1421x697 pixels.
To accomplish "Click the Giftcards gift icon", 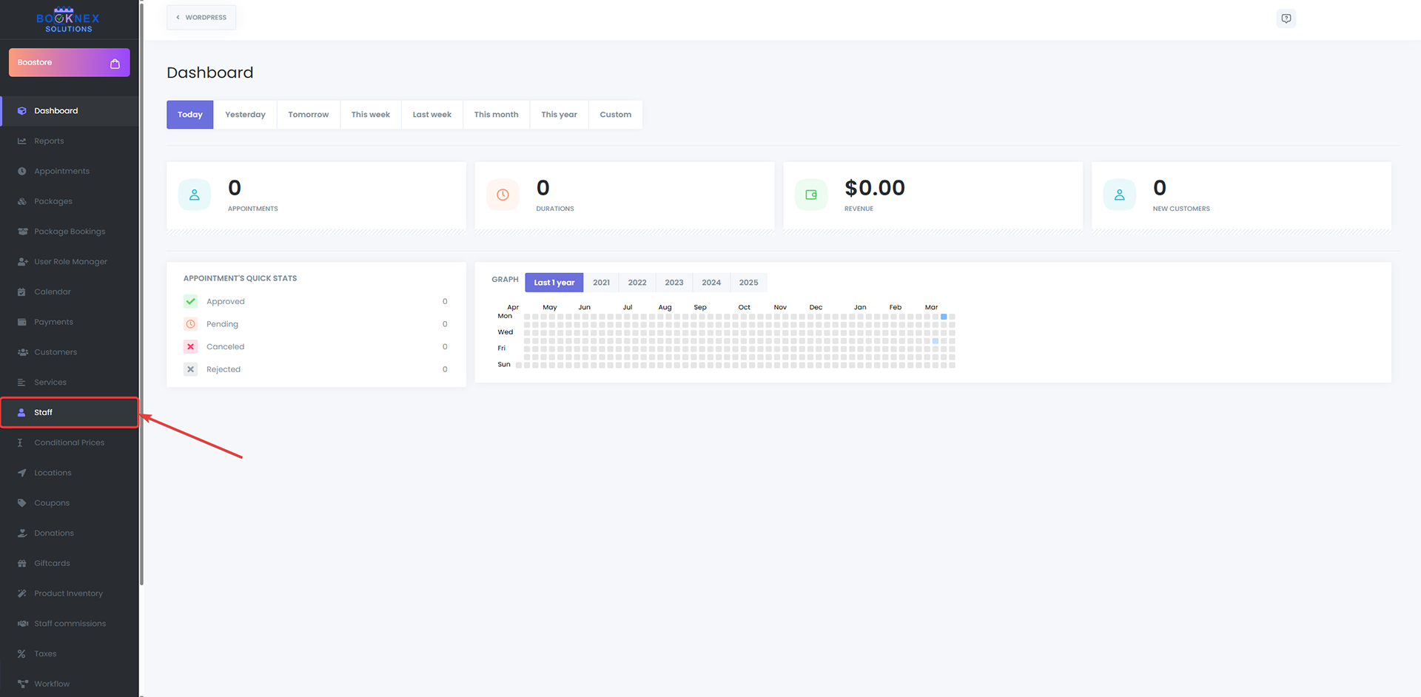I will (x=22, y=564).
